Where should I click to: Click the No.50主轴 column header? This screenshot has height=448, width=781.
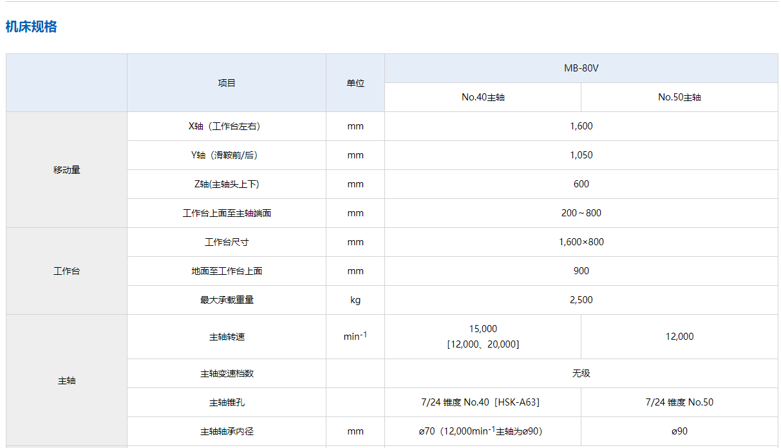coord(679,97)
